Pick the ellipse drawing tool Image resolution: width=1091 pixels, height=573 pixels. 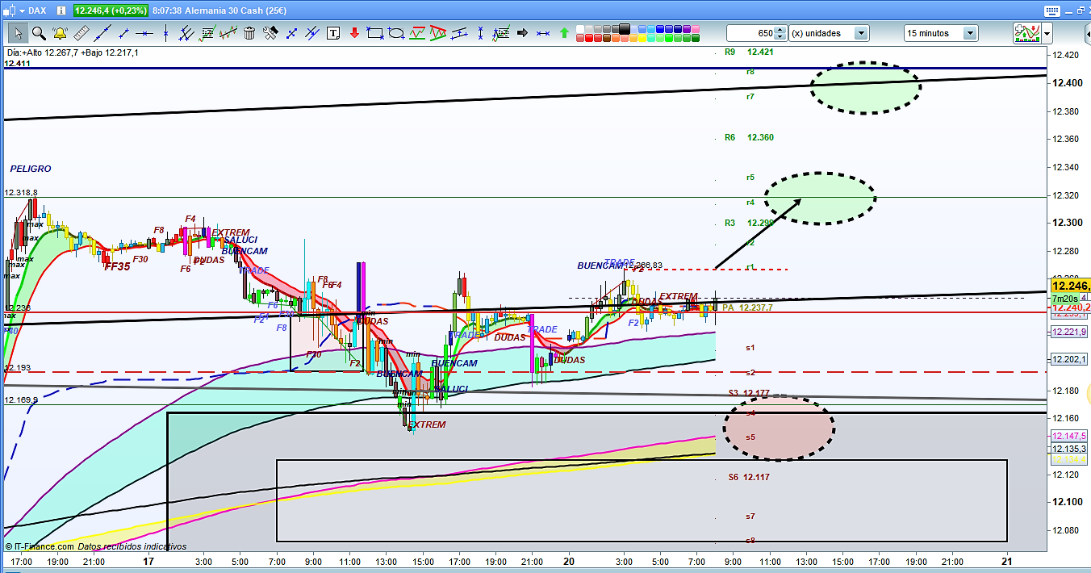[x=396, y=33]
